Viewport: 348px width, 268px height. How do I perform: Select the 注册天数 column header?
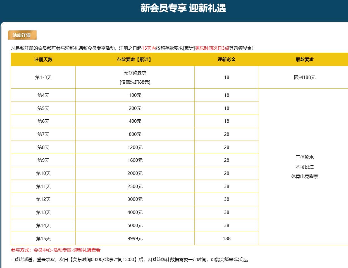pyautogui.click(x=43, y=59)
